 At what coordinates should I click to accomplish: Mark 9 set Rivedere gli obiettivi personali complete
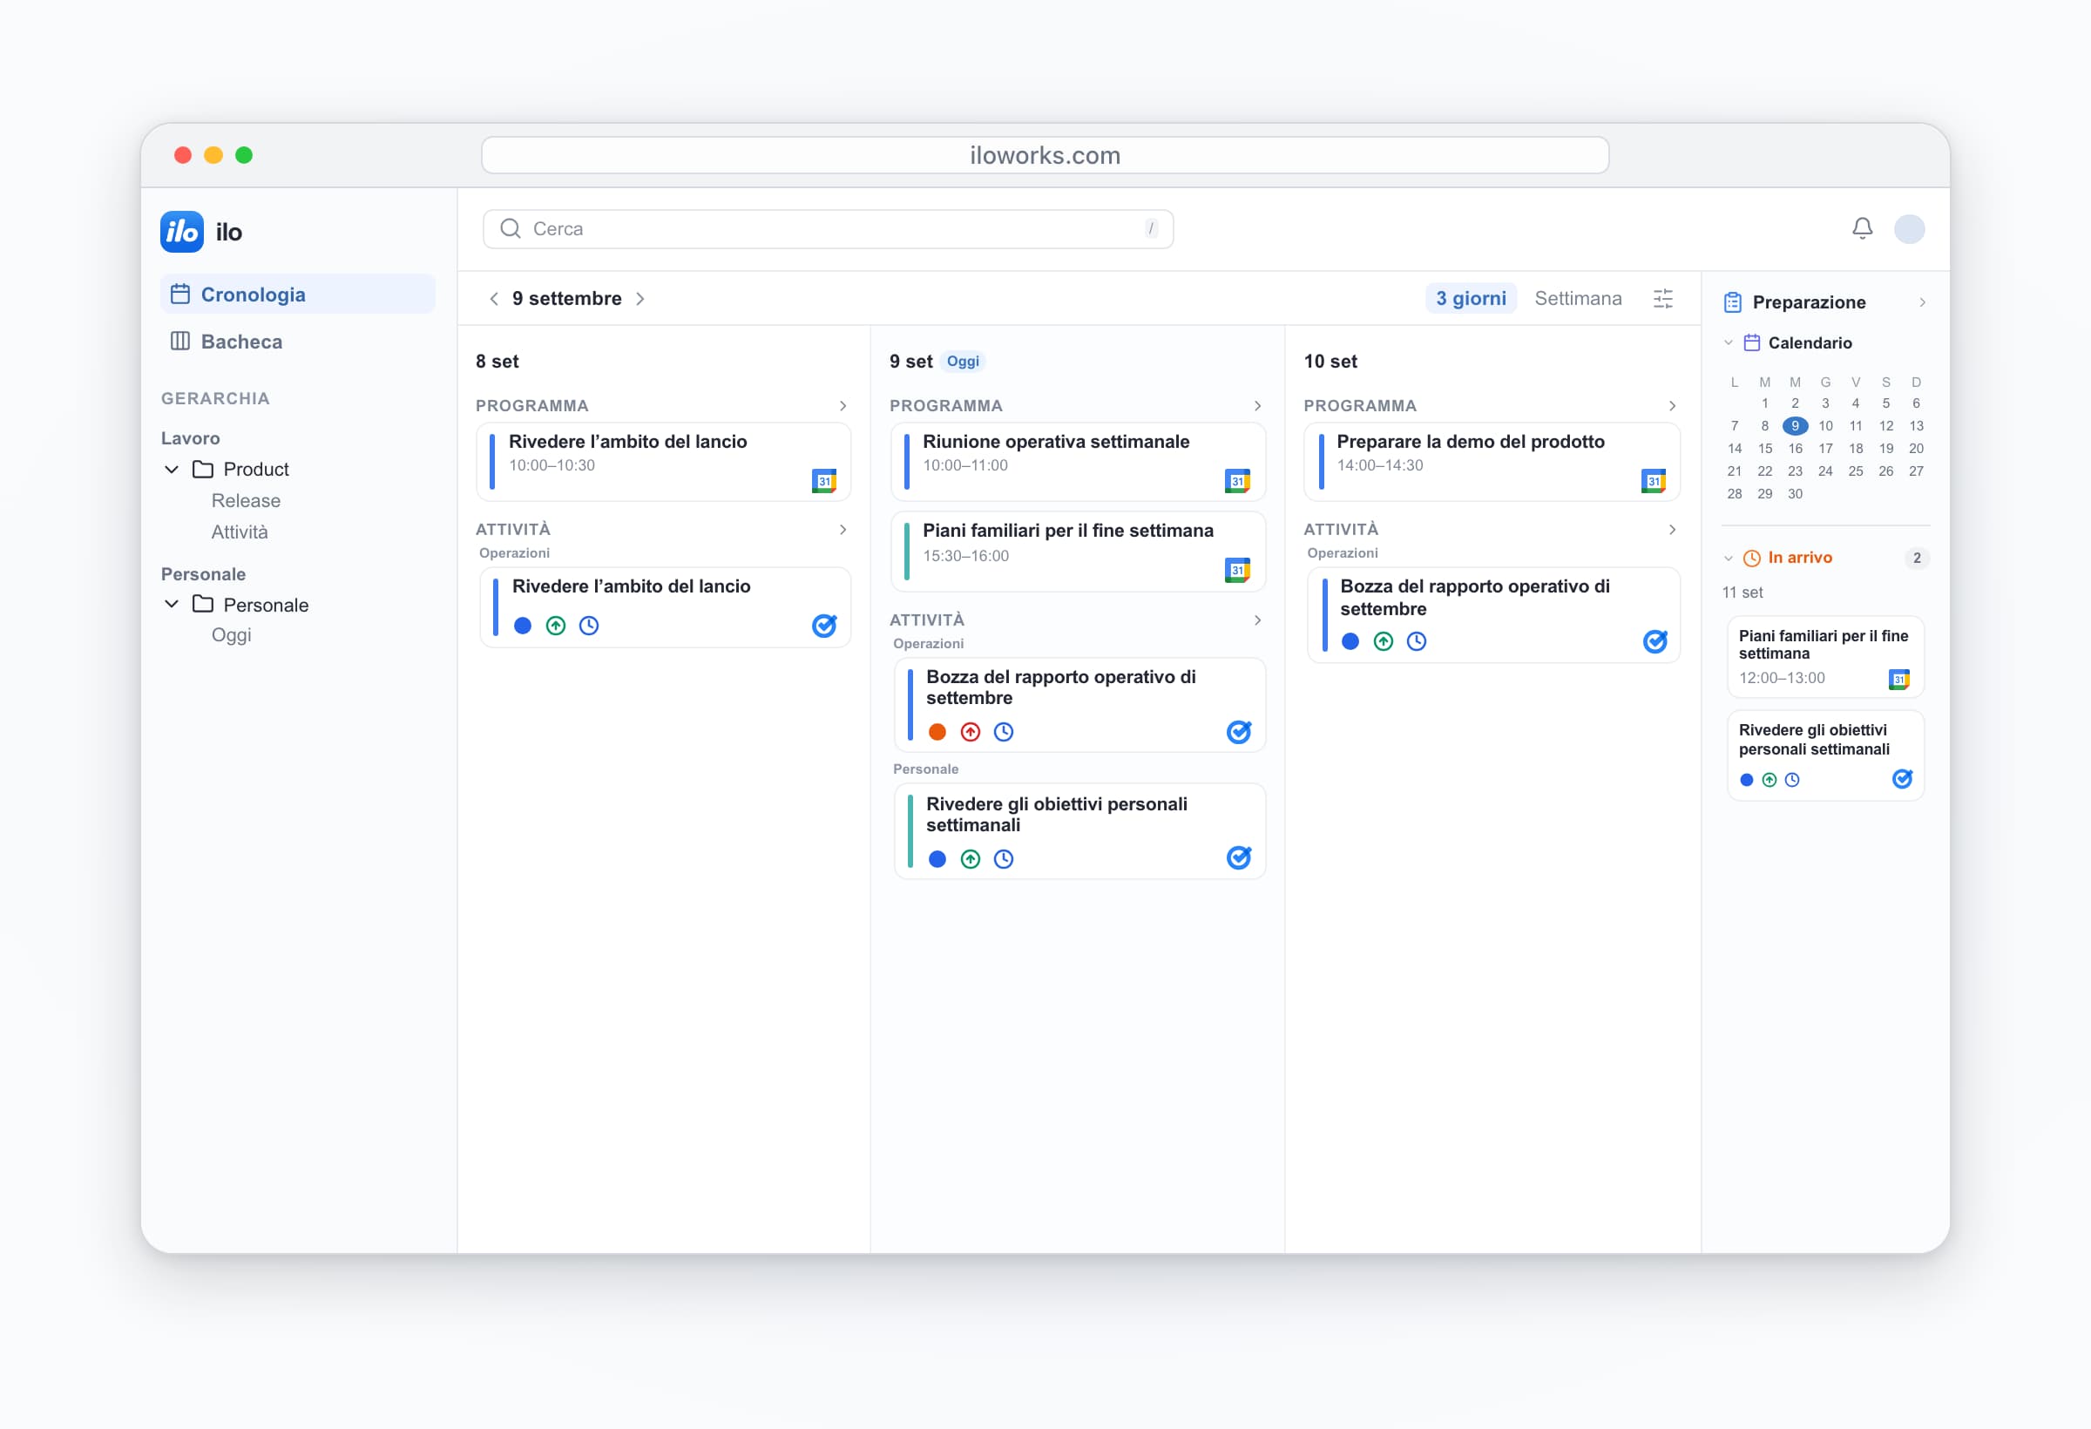1239,857
